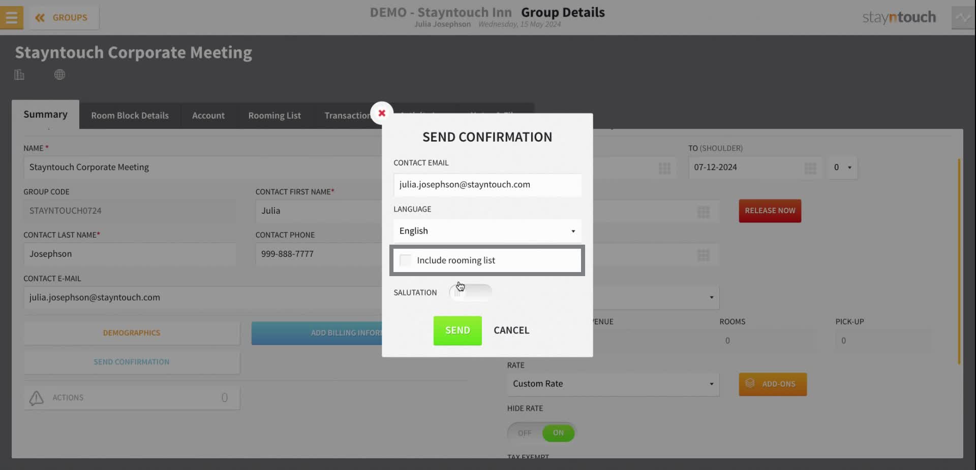Open the Language dropdown showing English
The width and height of the screenshot is (976, 470).
click(x=487, y=231)
